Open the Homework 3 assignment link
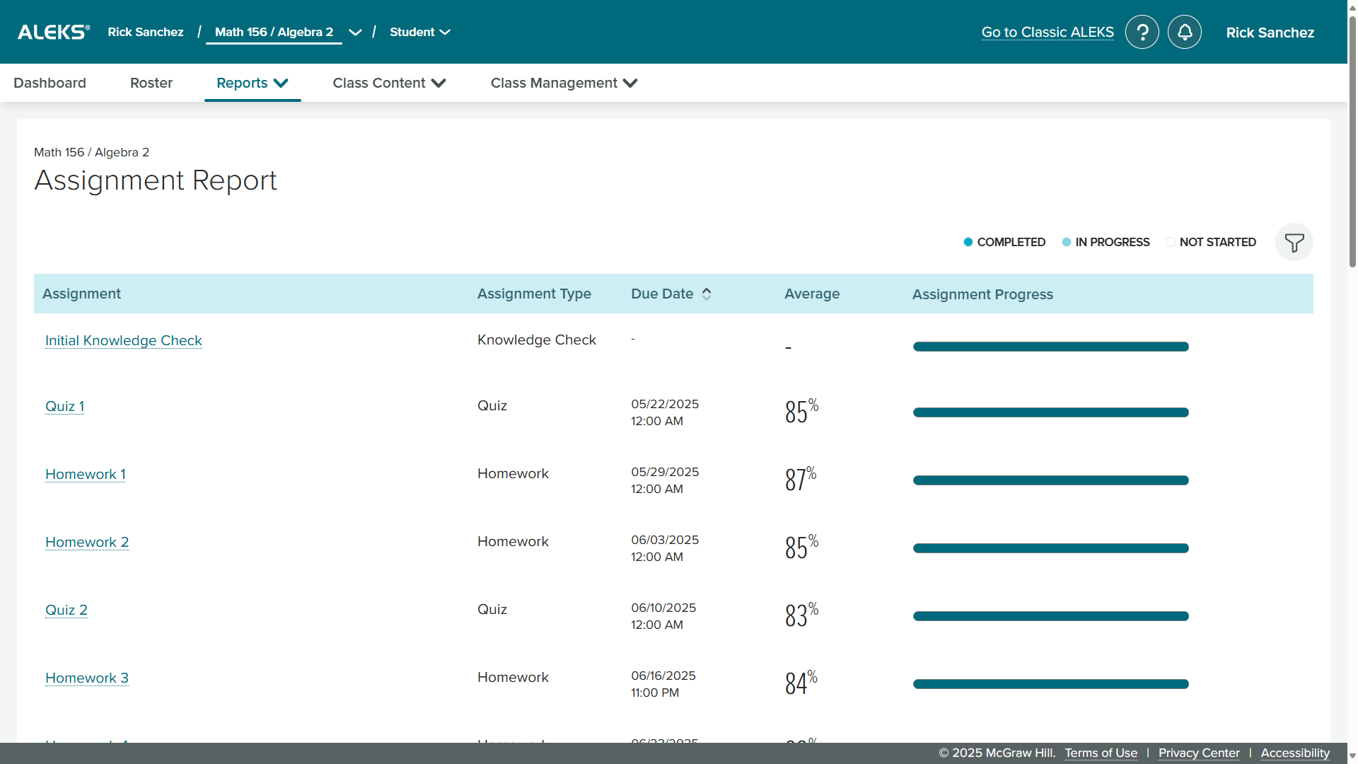The width and height of the screenshot is (1358, 764). 87,678
